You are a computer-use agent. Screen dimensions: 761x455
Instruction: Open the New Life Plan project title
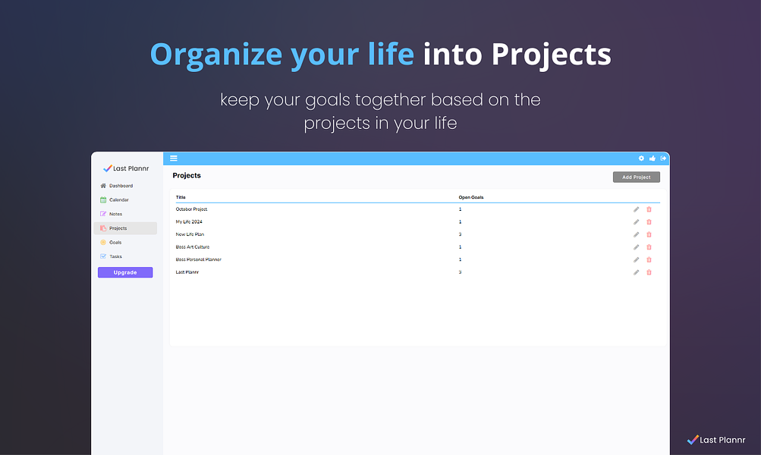(190, 234)
